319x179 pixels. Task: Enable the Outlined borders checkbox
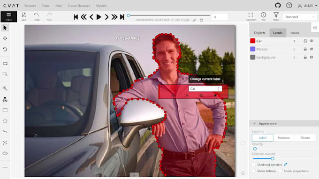(254, 165)
